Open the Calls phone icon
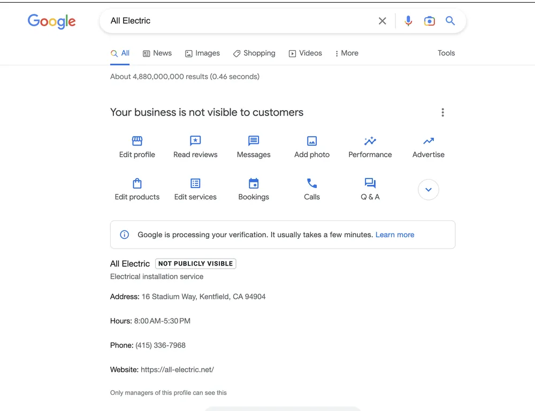 coord(312,183)
